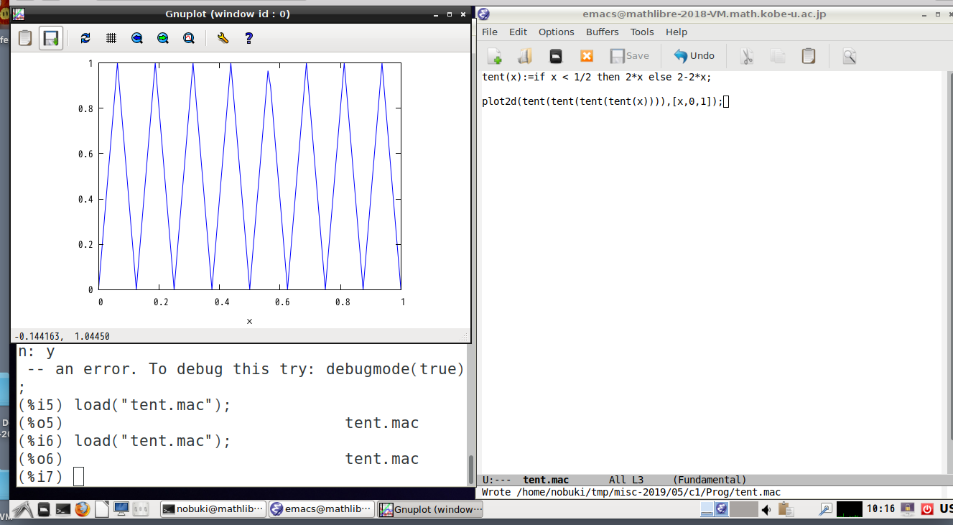
Task: Launch Firefox from the taskbar
Action: (82, 509)
